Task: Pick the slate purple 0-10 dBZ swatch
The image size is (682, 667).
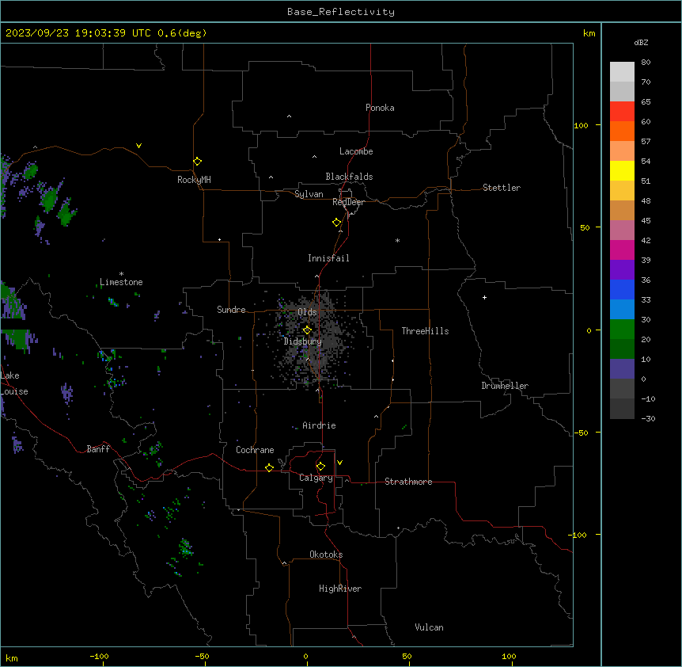Action: pos(622,369)
